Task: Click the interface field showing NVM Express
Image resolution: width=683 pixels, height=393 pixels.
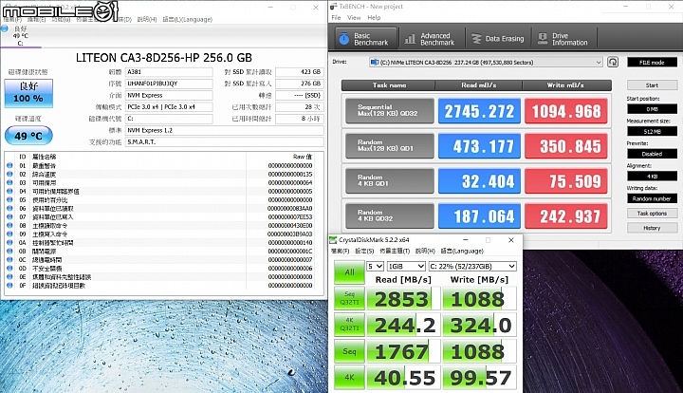Action: coord(169,96)
